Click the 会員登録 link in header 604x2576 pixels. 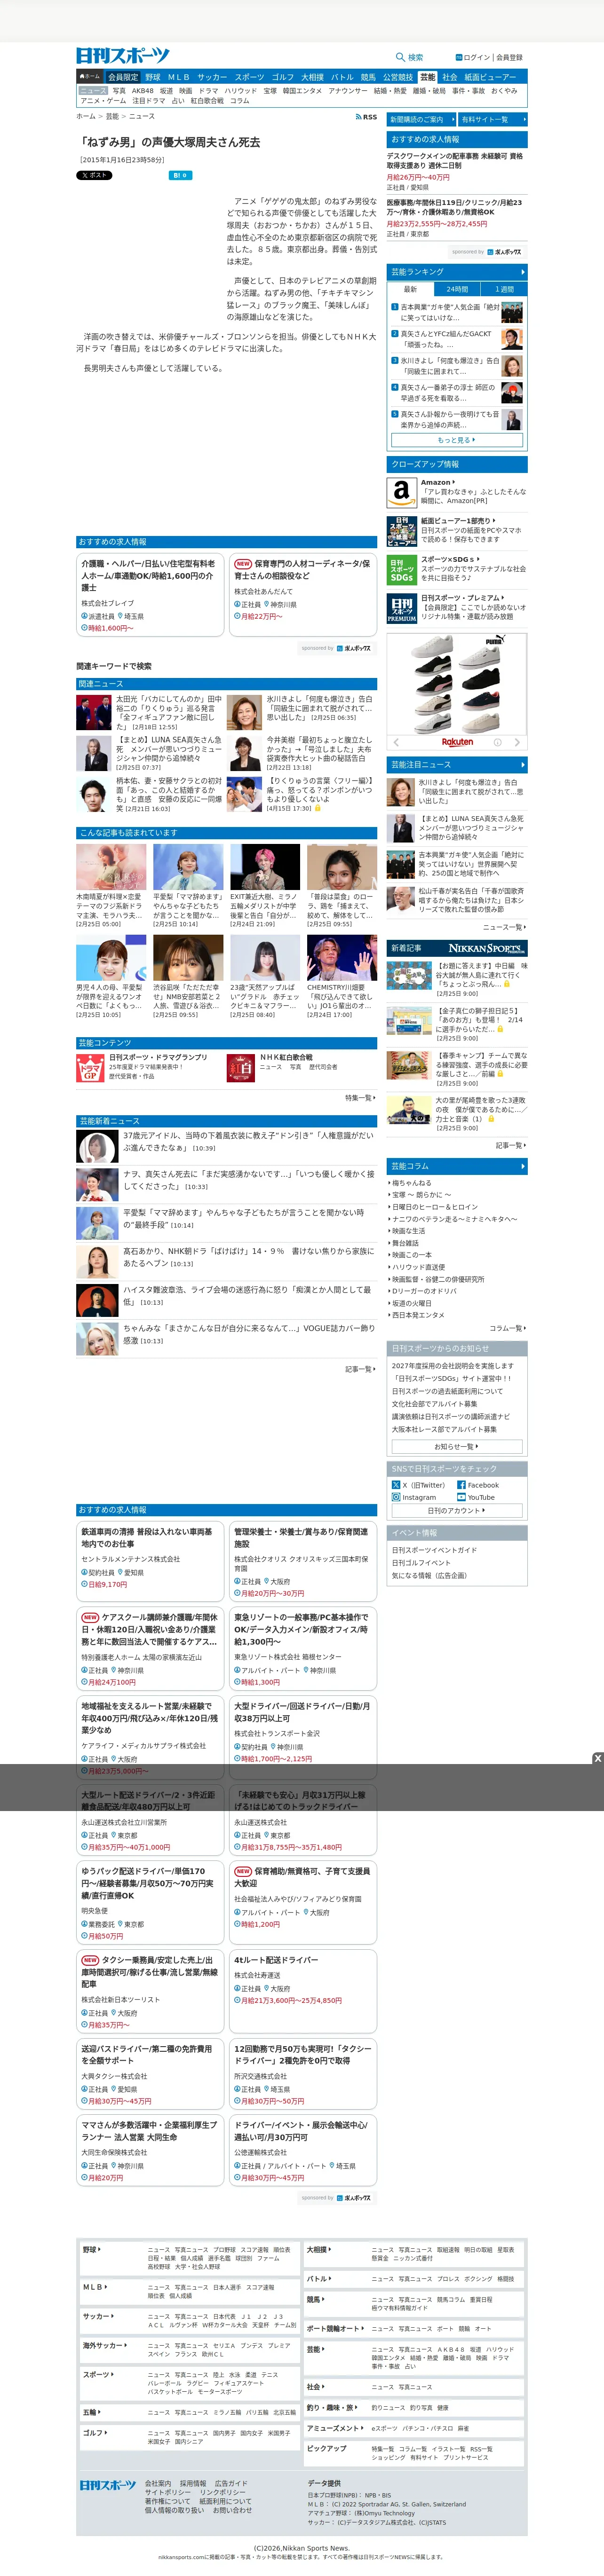[x=510, y=57]
